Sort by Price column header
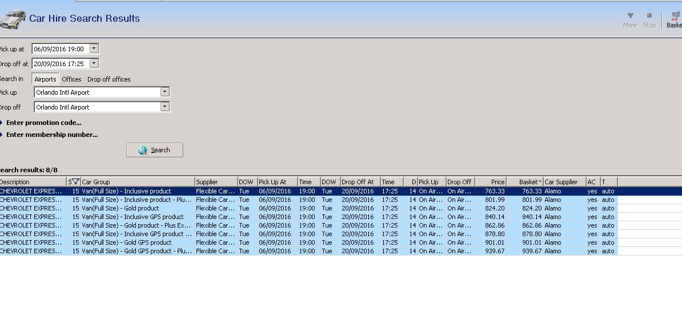 [x=491, y=182]
